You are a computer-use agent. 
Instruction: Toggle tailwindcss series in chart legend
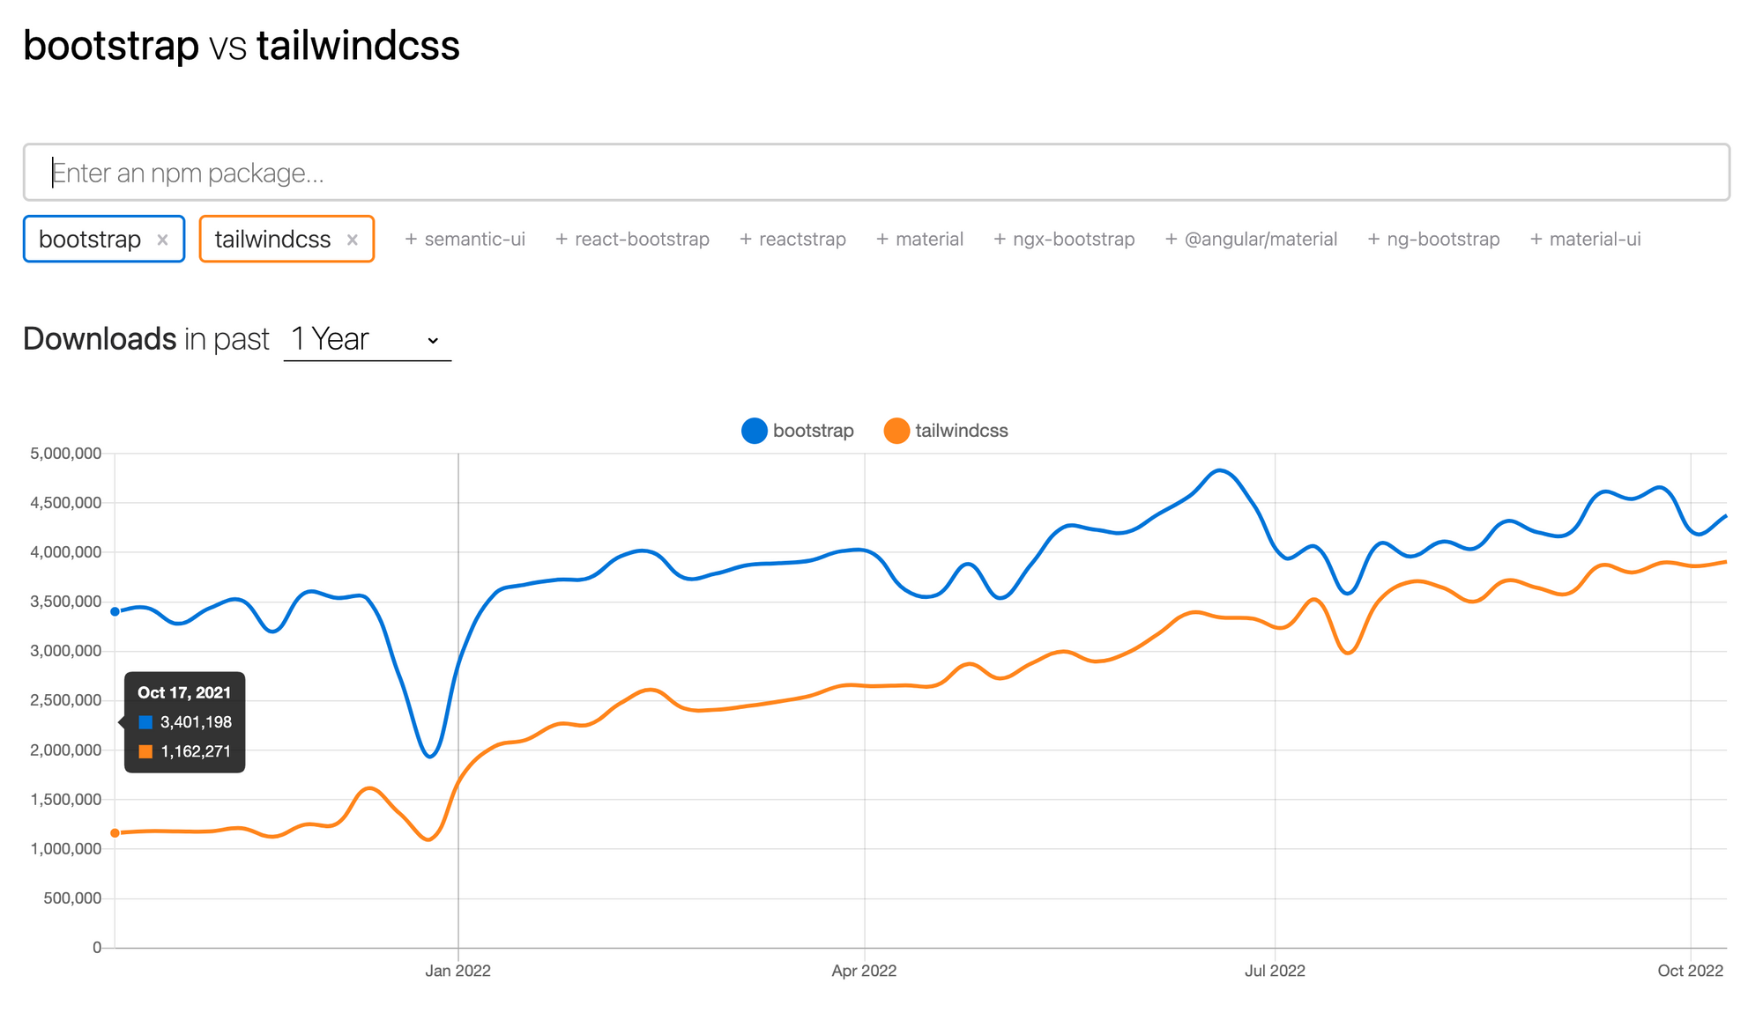click(946, 431)
